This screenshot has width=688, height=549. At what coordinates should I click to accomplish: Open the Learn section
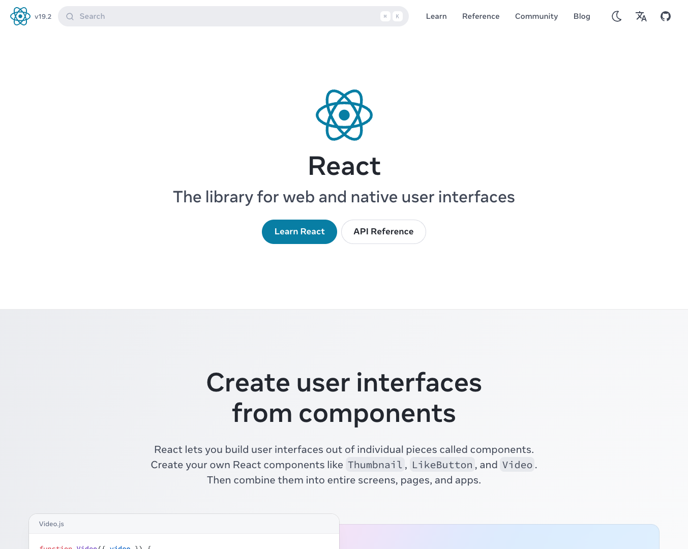[x=436, y=16]
